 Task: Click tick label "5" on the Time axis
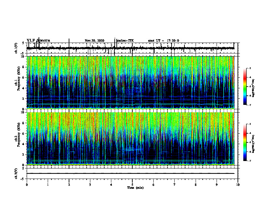(132, 185)
